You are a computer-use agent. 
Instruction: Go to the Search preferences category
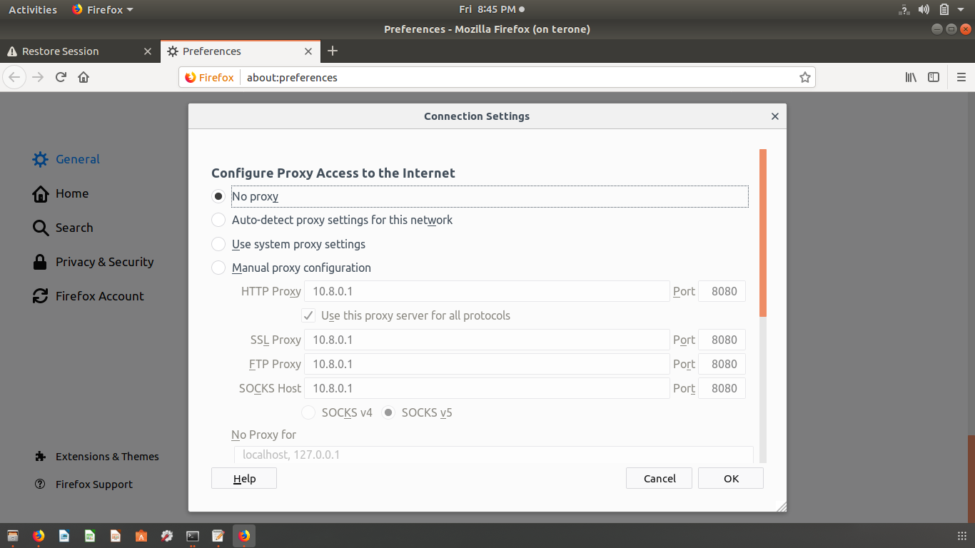63,228
